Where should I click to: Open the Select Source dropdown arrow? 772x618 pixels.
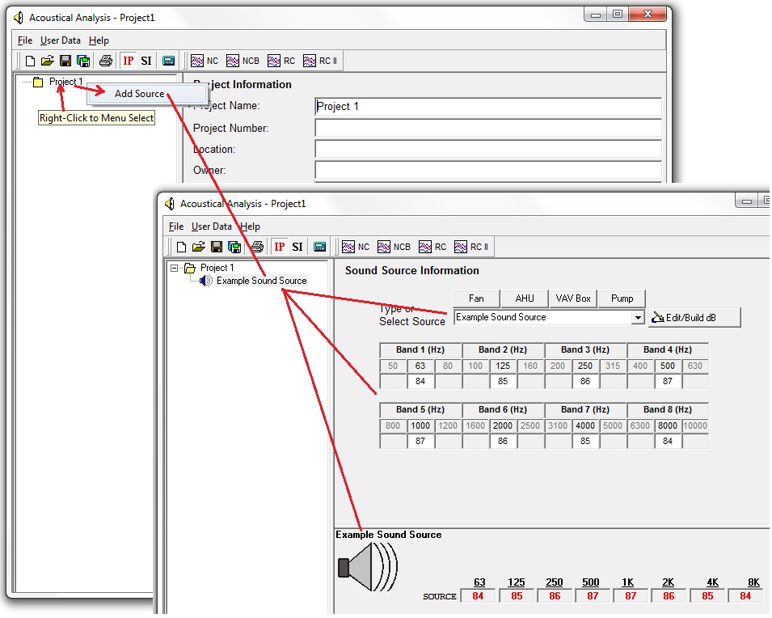pyautogui.click(x=638, y=318)
